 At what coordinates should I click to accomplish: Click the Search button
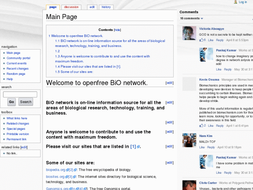click(26, 102)
